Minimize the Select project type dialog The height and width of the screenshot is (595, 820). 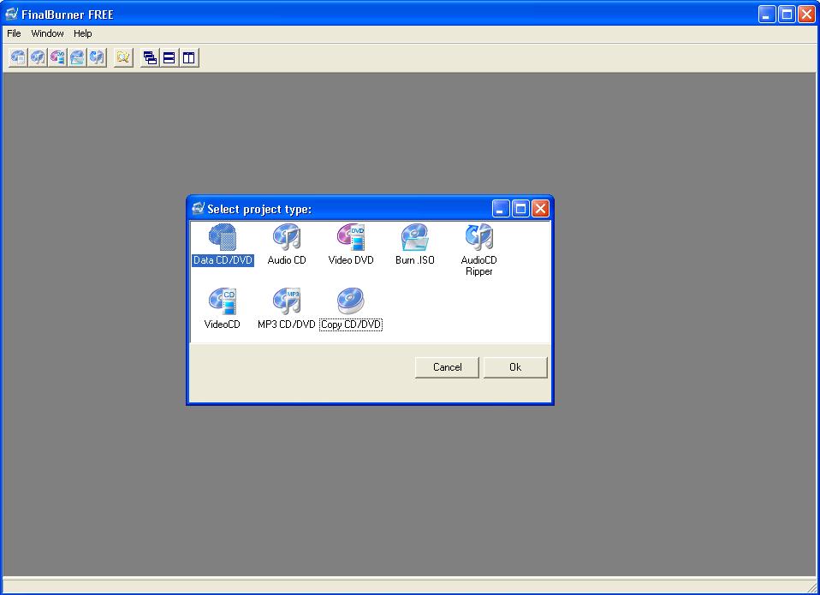501,209
